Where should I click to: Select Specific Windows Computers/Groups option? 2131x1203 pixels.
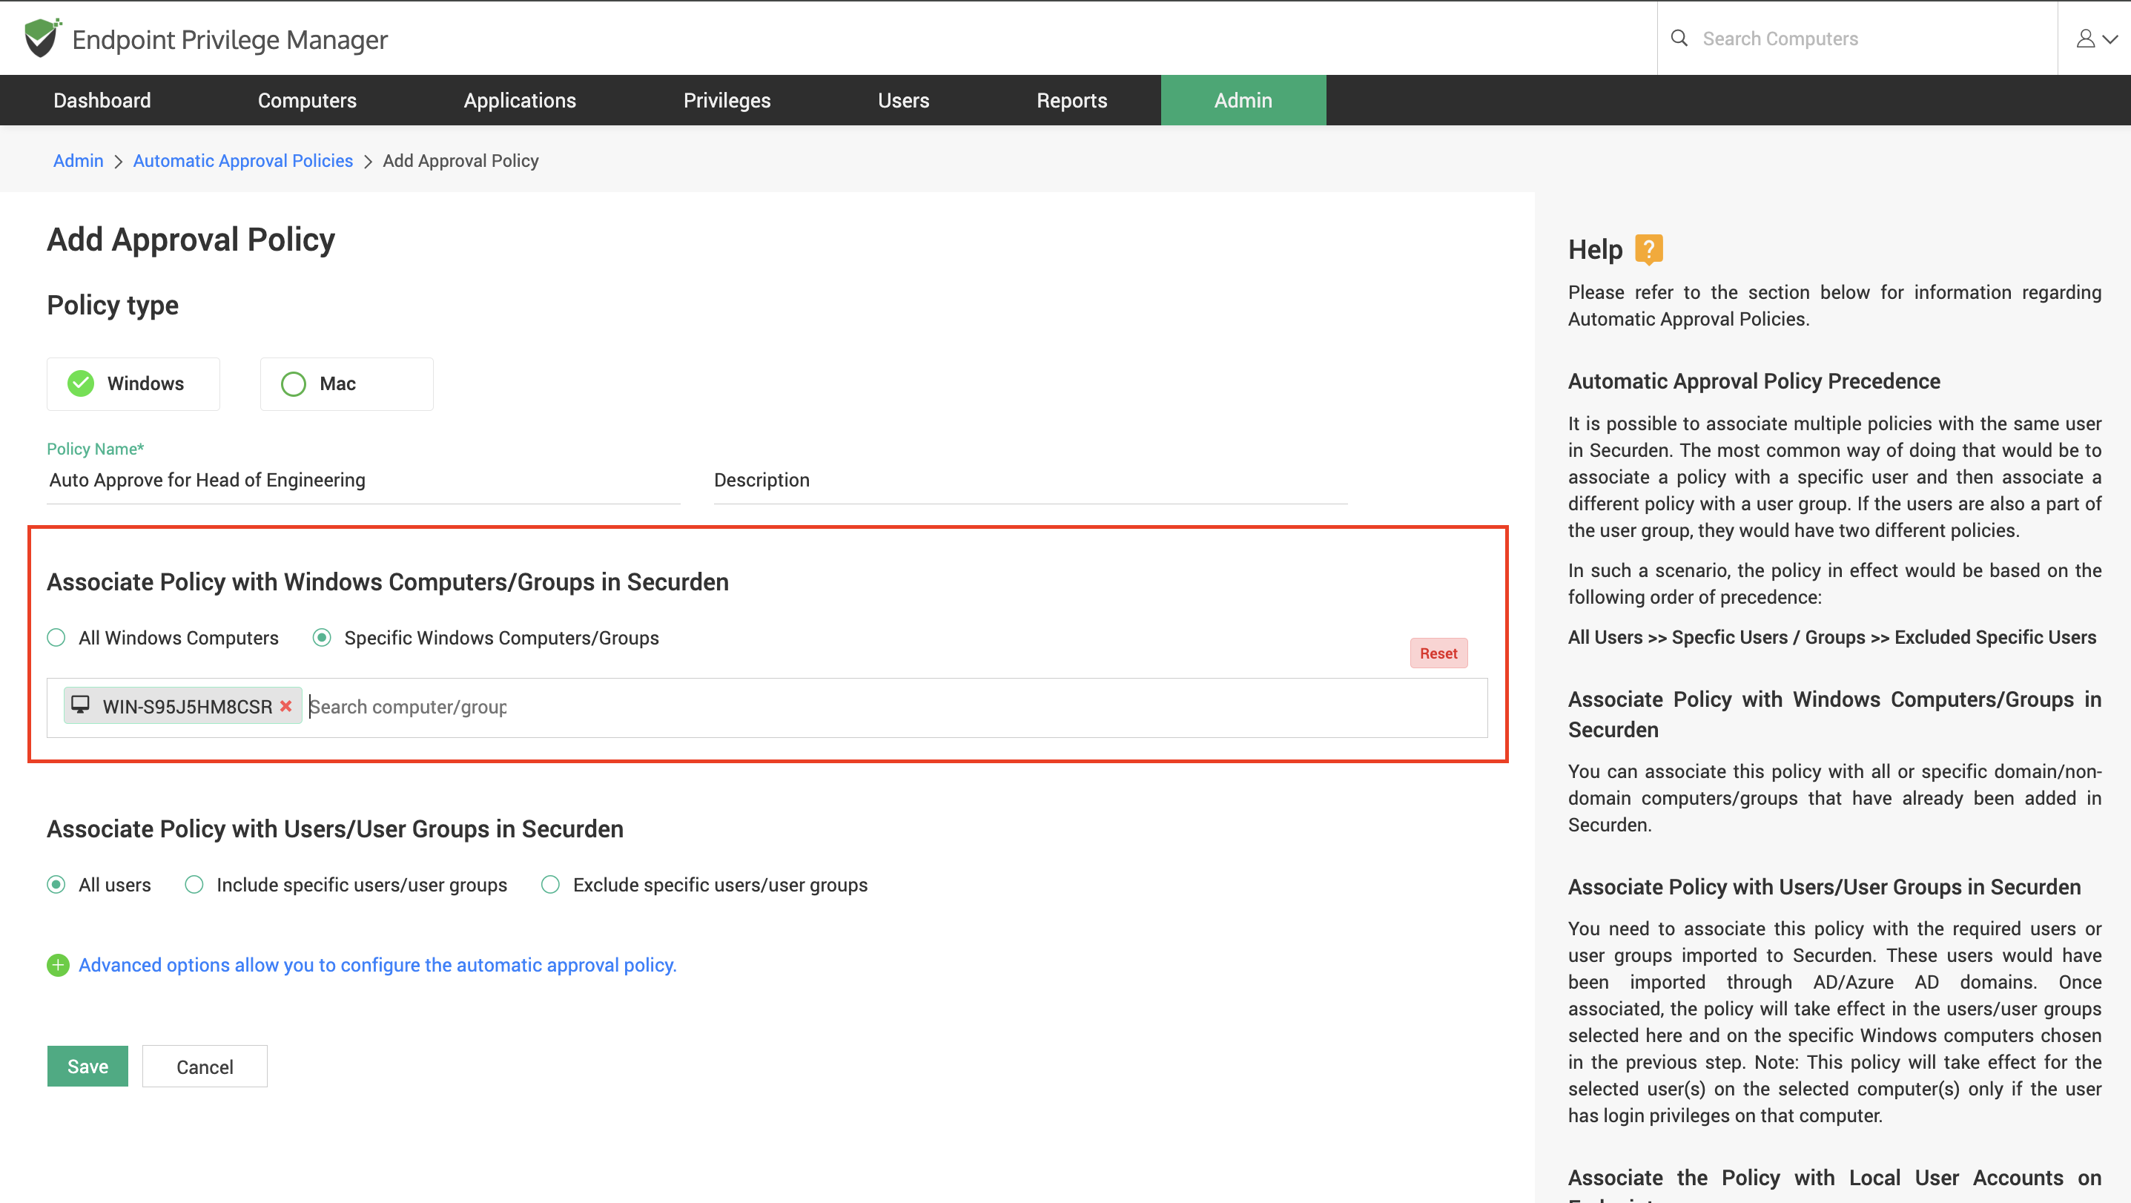point(486,638)
